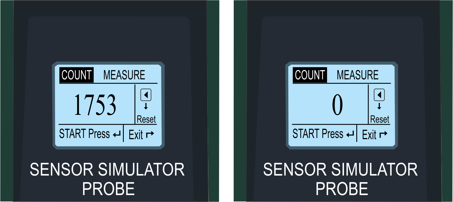This screenshot has width=453, height=202.
Task: Click the left-arrow box icon beside the 1753 count
Action: click(x=146, y=95)
